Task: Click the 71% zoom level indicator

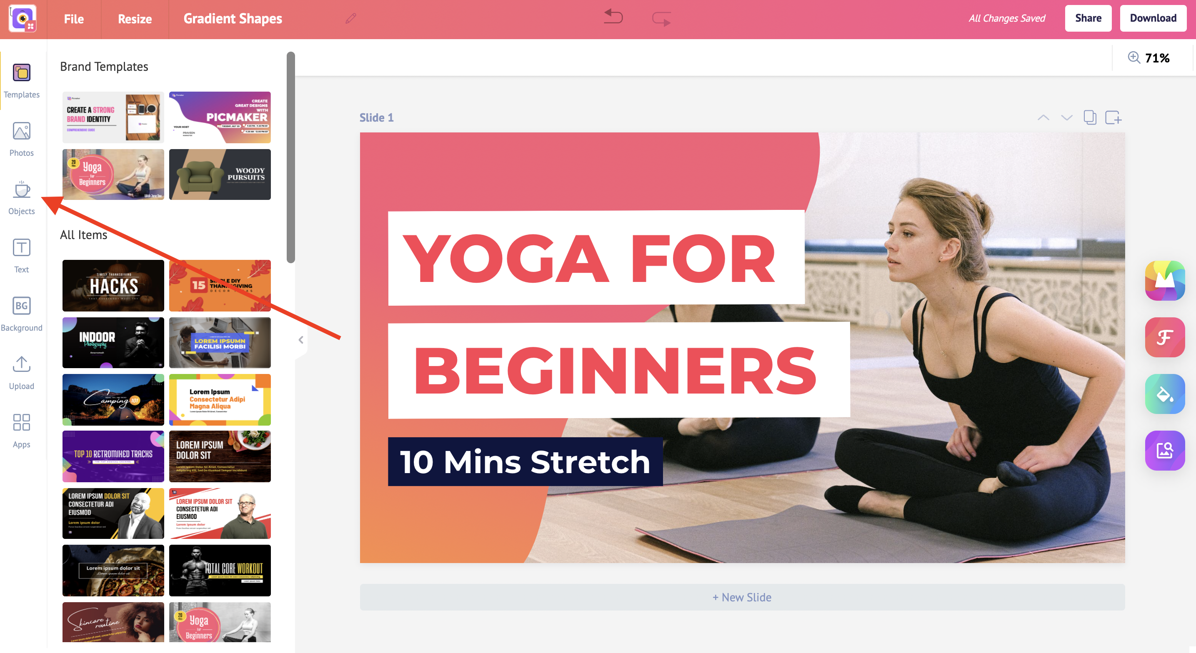Action: pos(1158,57)
